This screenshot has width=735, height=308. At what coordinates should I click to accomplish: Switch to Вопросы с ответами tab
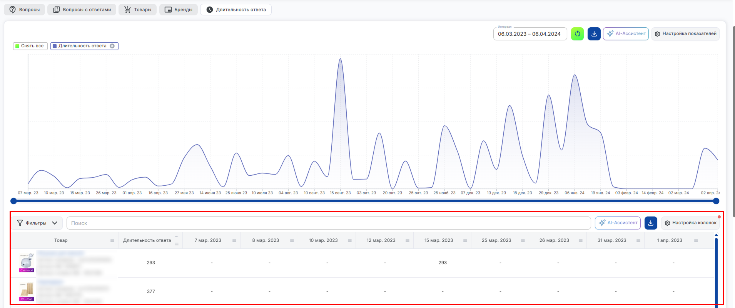coord(82,10)
